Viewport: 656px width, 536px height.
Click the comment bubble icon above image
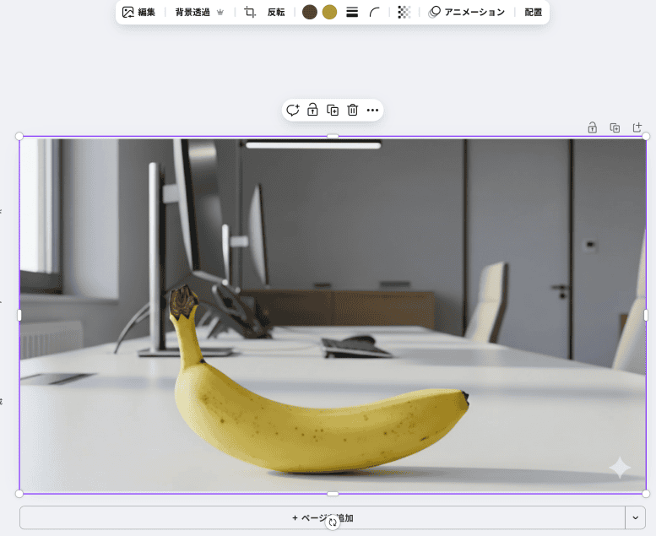(293, 110)
